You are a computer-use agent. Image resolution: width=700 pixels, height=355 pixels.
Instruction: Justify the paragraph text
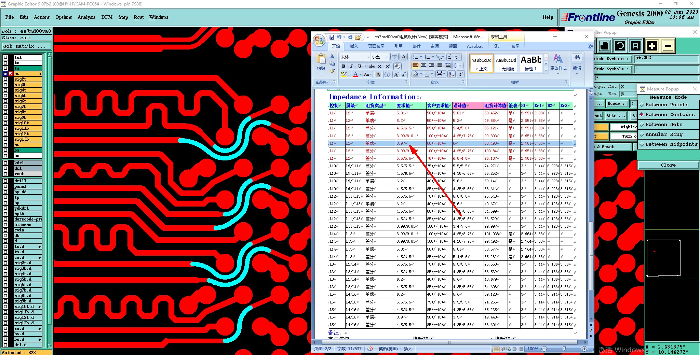(440, 66)
